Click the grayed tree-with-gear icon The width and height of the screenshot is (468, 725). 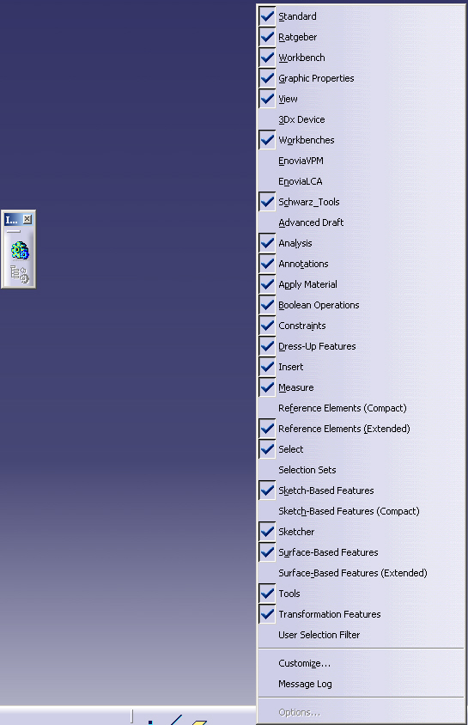pos(20,274)
